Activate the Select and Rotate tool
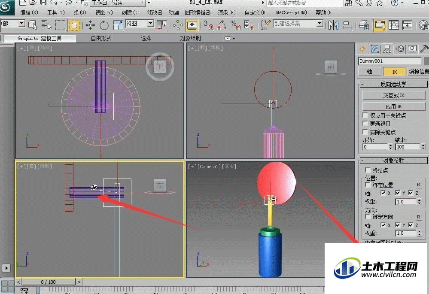The width and height of the screenshot is (429, 294). point(104,25)
